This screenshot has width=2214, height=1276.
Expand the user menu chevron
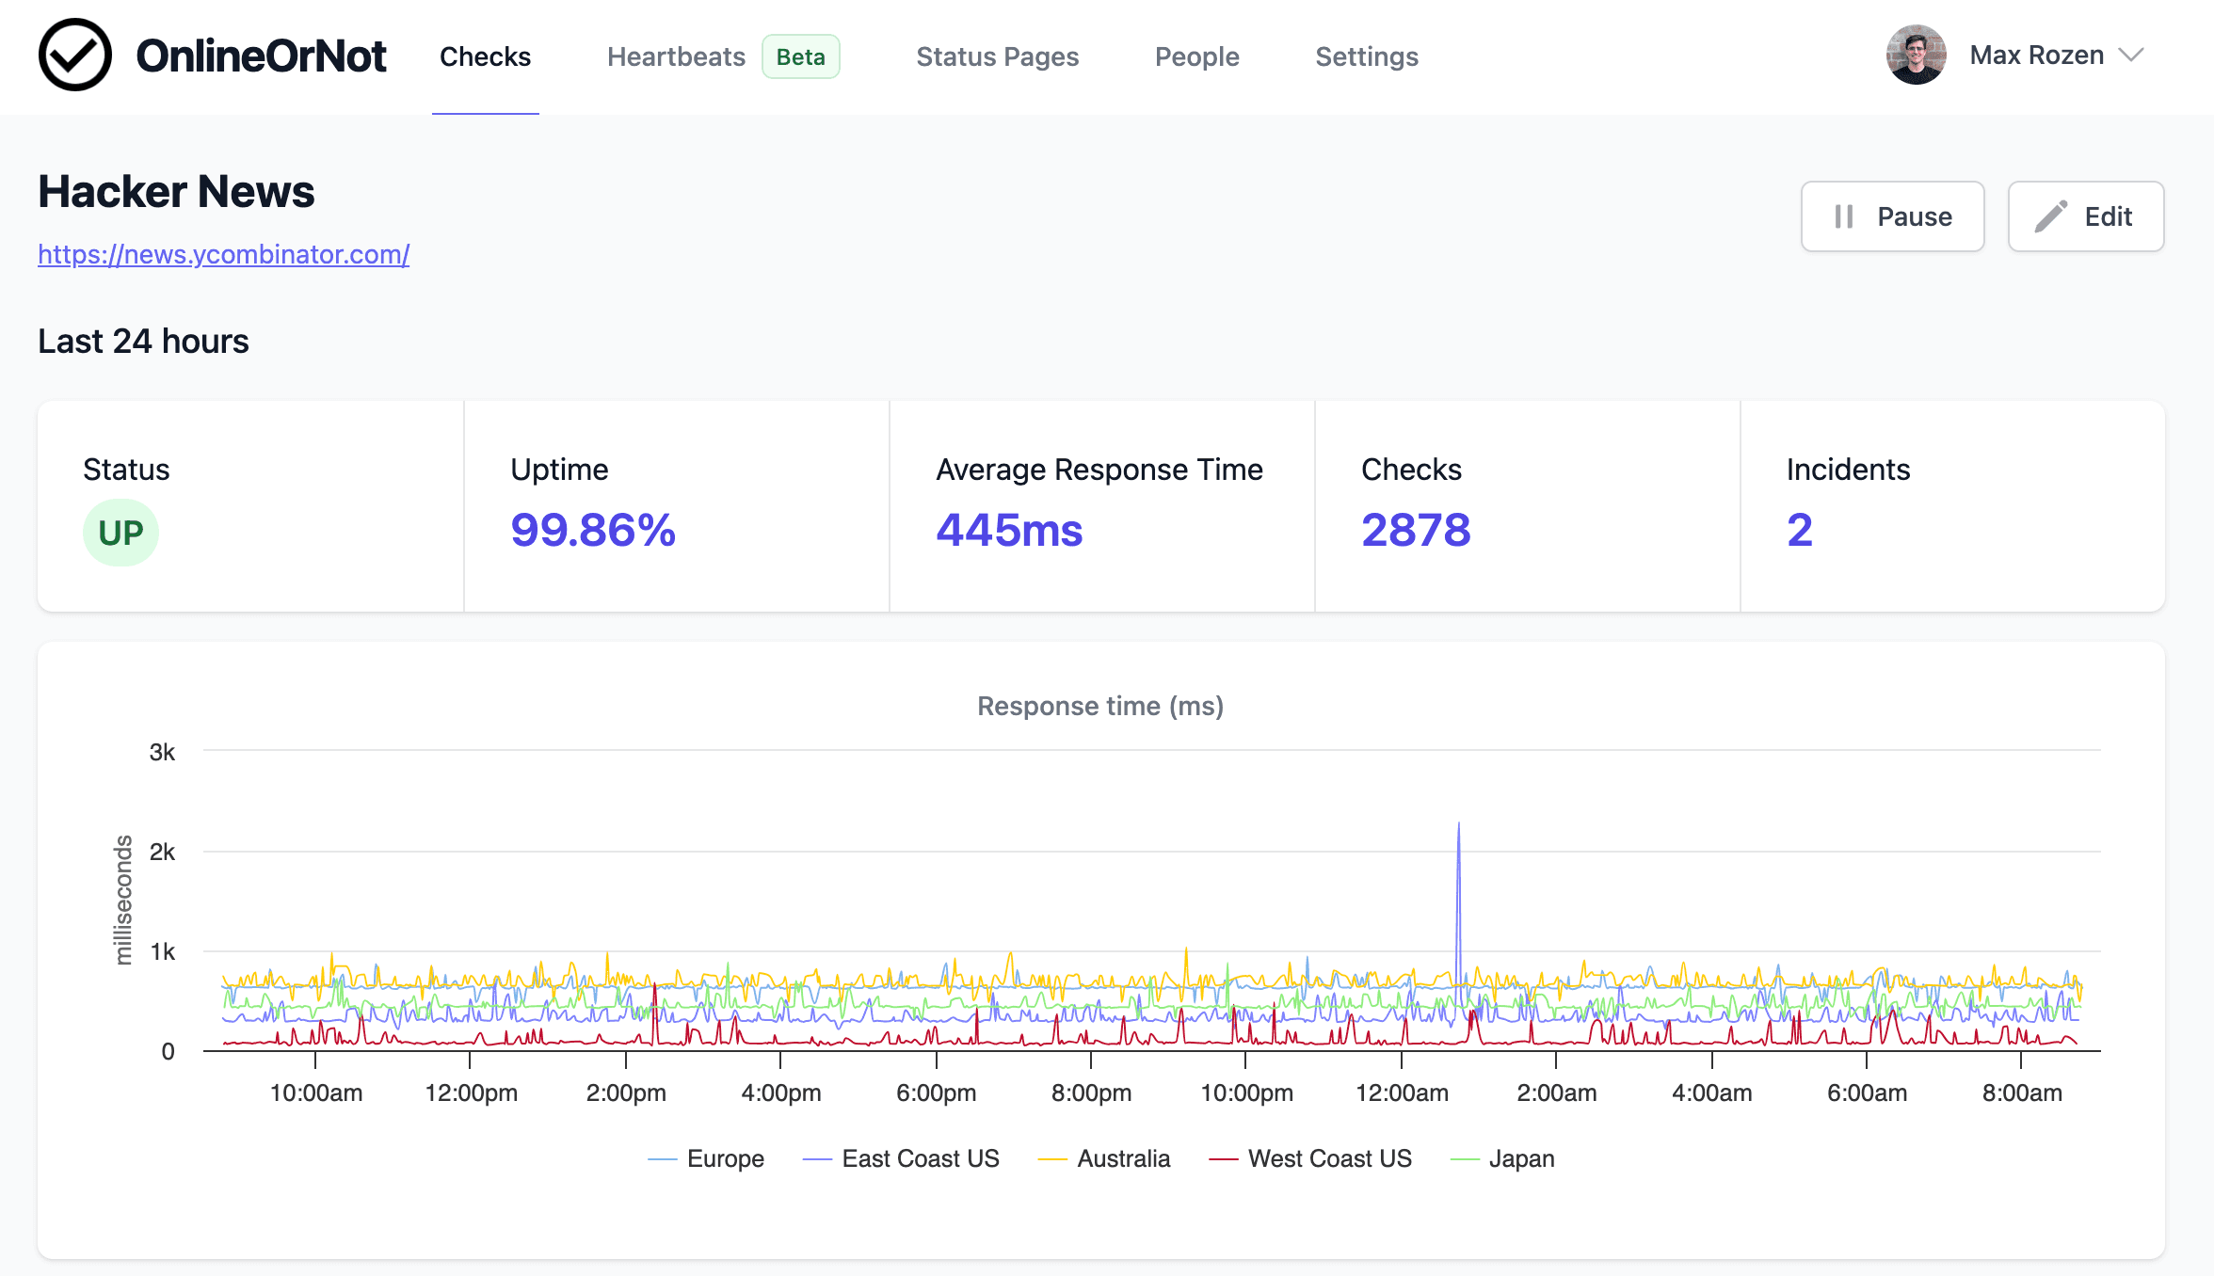point(2131,56)
